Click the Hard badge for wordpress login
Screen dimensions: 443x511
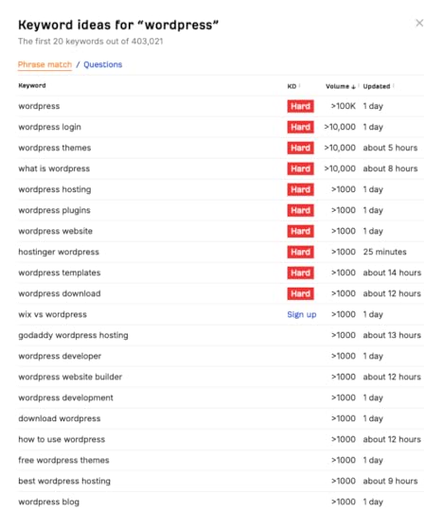pos(301,127)
